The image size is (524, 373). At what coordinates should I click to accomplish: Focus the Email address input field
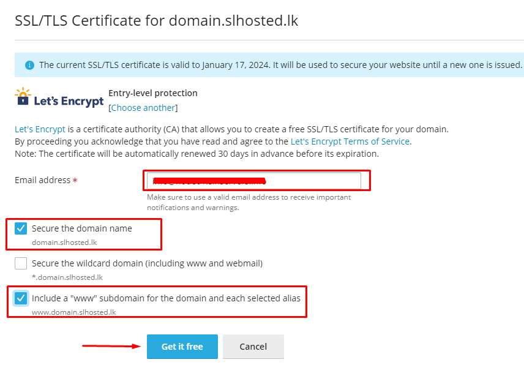tap(253, 181)
